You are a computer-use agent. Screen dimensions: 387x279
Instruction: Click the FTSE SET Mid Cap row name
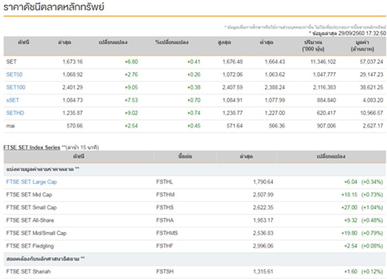click(x=29, y=195)
